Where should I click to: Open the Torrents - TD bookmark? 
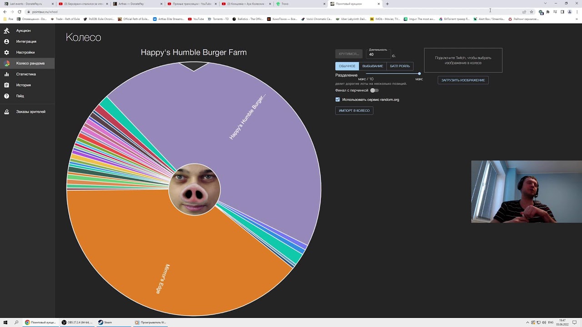tap(218, 19)
